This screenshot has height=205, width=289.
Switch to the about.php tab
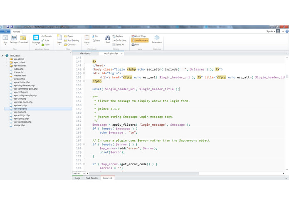tap(85, 53)
